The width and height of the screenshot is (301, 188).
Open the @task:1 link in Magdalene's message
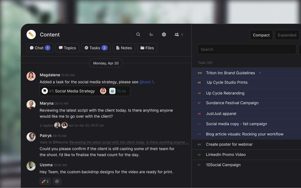pyautogui.click(x=147, y=82)
